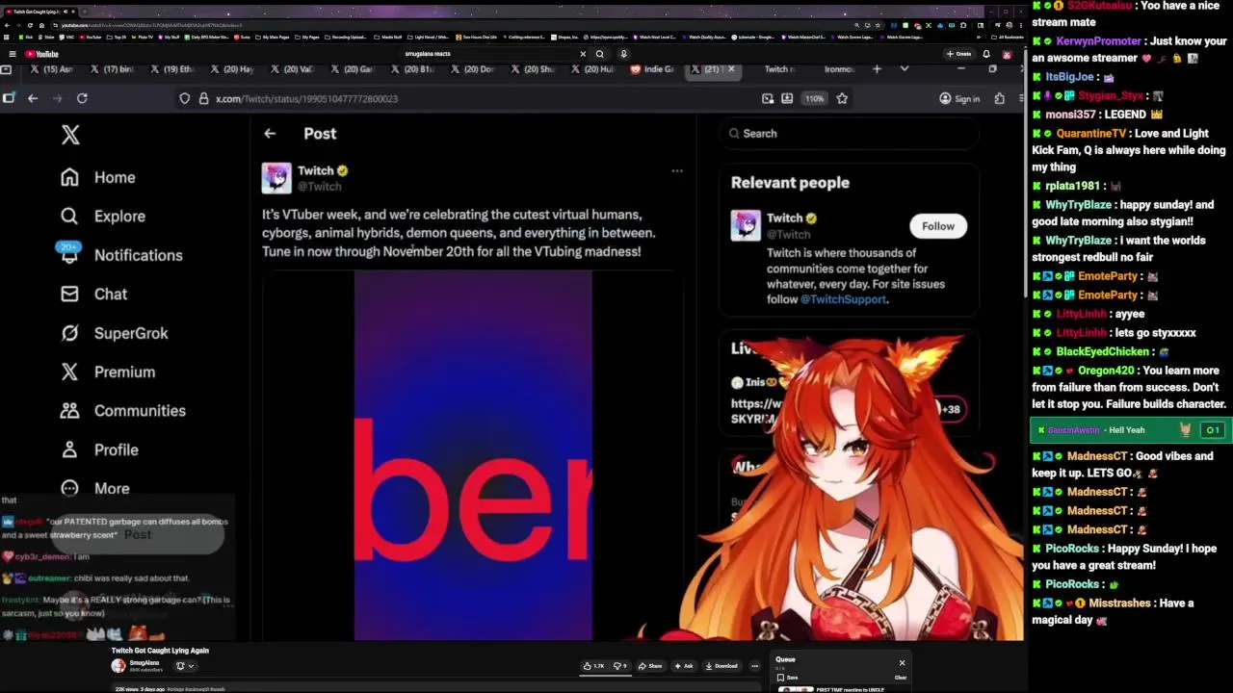Viewport: 1233px width, 693px height.
Task: Expand the list-all-tabs chevron
Action: (904, 69)
